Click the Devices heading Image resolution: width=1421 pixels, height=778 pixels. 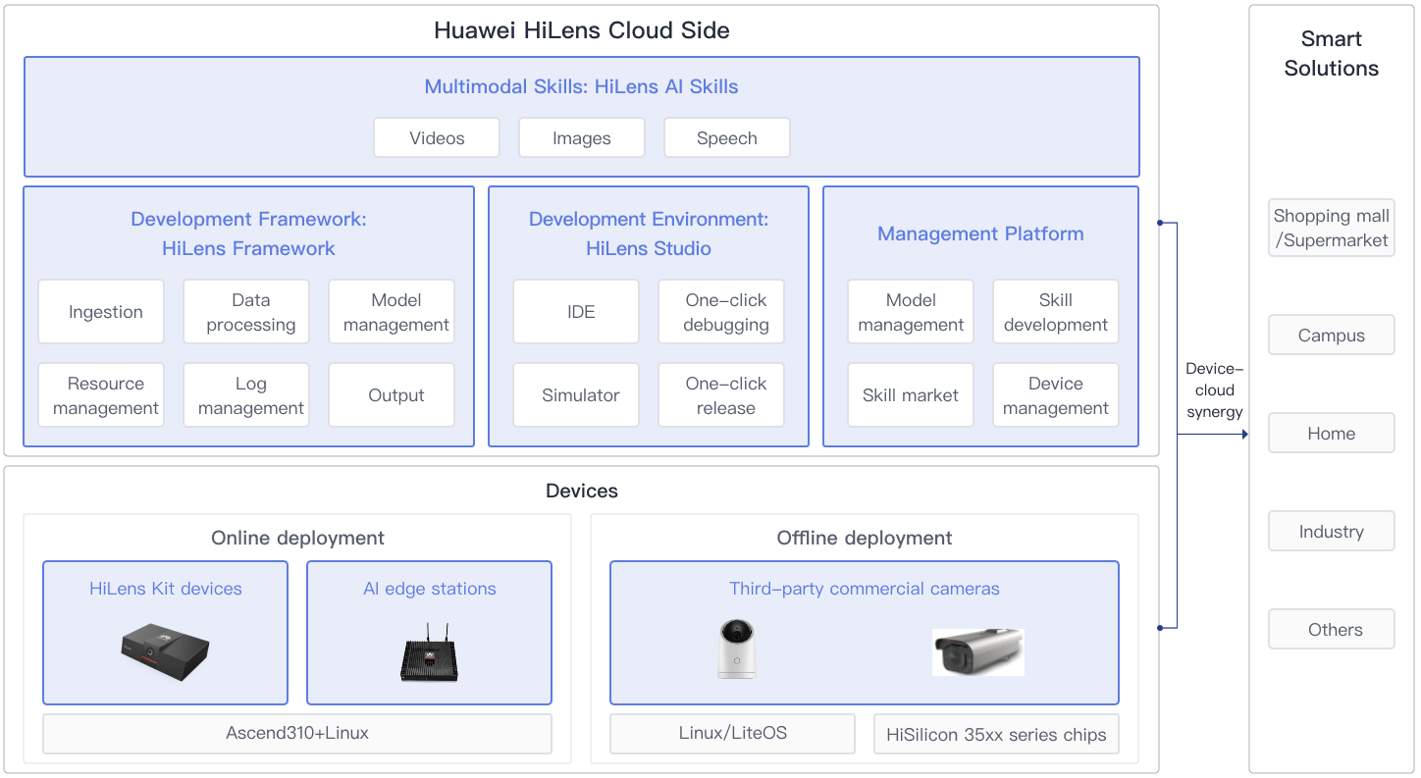click(x=582, y=491)
